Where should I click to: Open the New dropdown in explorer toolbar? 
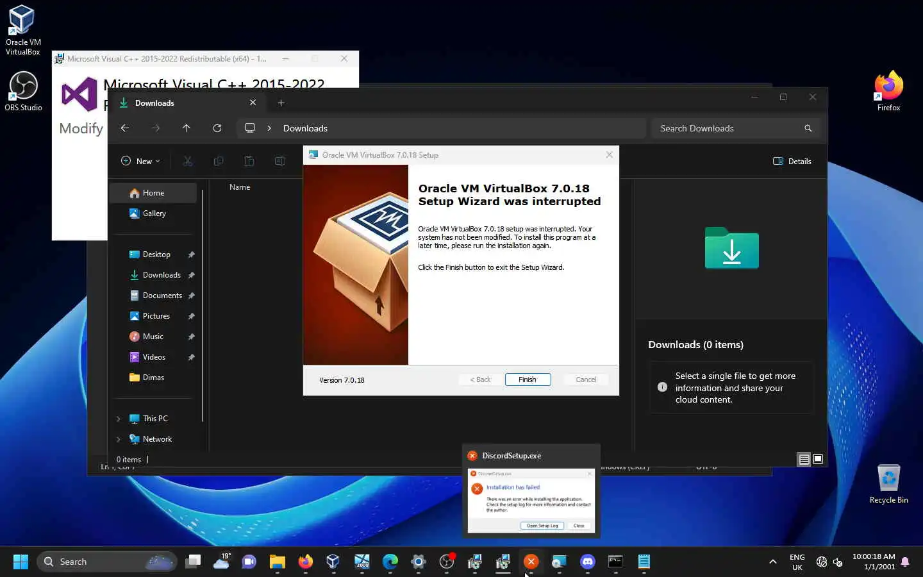(140, 161)
